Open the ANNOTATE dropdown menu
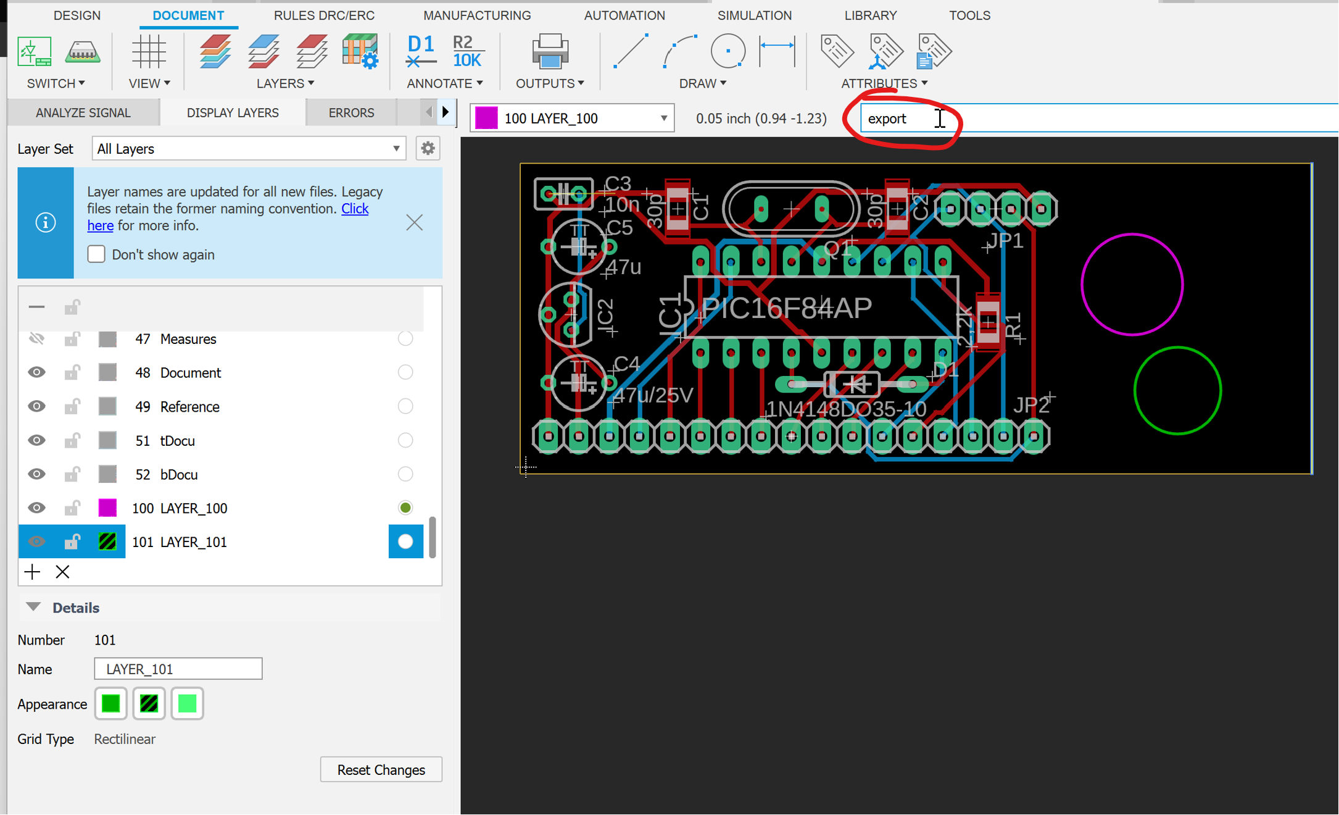The width and height of the screenshot is (1339, 815). (444, 83)
